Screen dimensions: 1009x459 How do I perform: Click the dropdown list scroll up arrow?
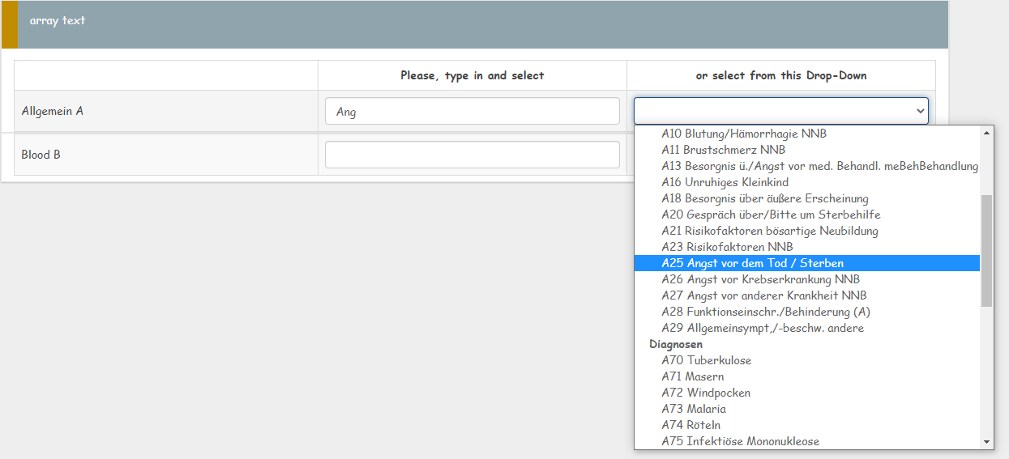pyautogui.click(x=986, y=132)
